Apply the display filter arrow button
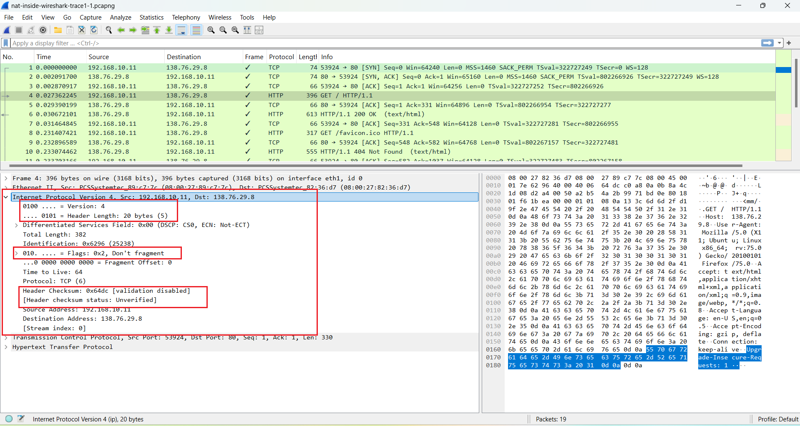Viewport: 800px width, 426px height. 767,43
